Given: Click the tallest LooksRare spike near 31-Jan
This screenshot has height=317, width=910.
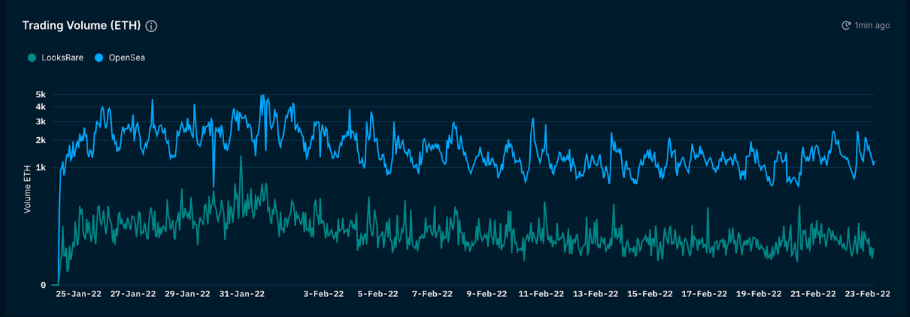Looking at the screenshot, I should [x=240, y=157].
